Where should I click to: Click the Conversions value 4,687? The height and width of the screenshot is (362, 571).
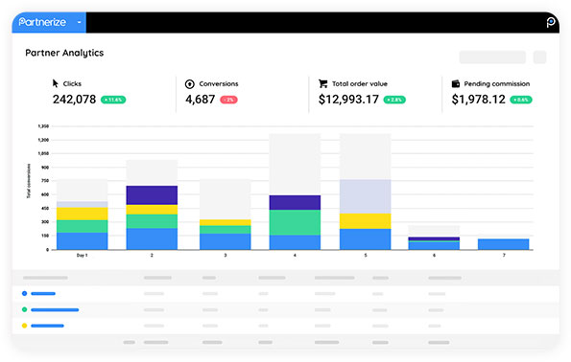click(x=201, y=100)
